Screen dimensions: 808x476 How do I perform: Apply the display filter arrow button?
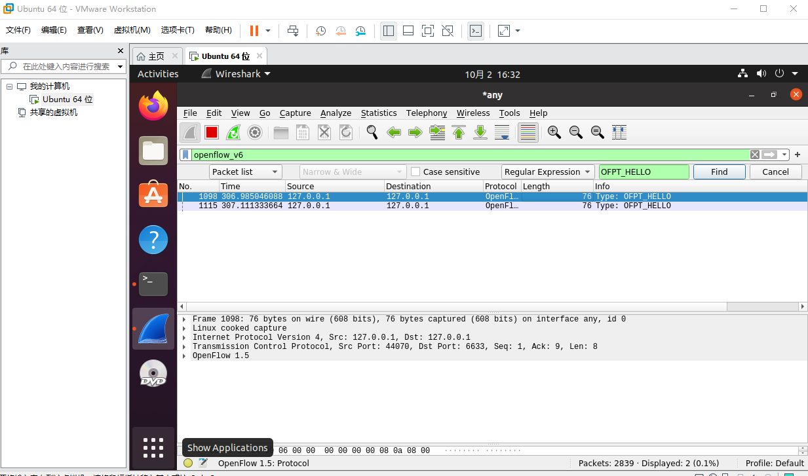[769, 155]
